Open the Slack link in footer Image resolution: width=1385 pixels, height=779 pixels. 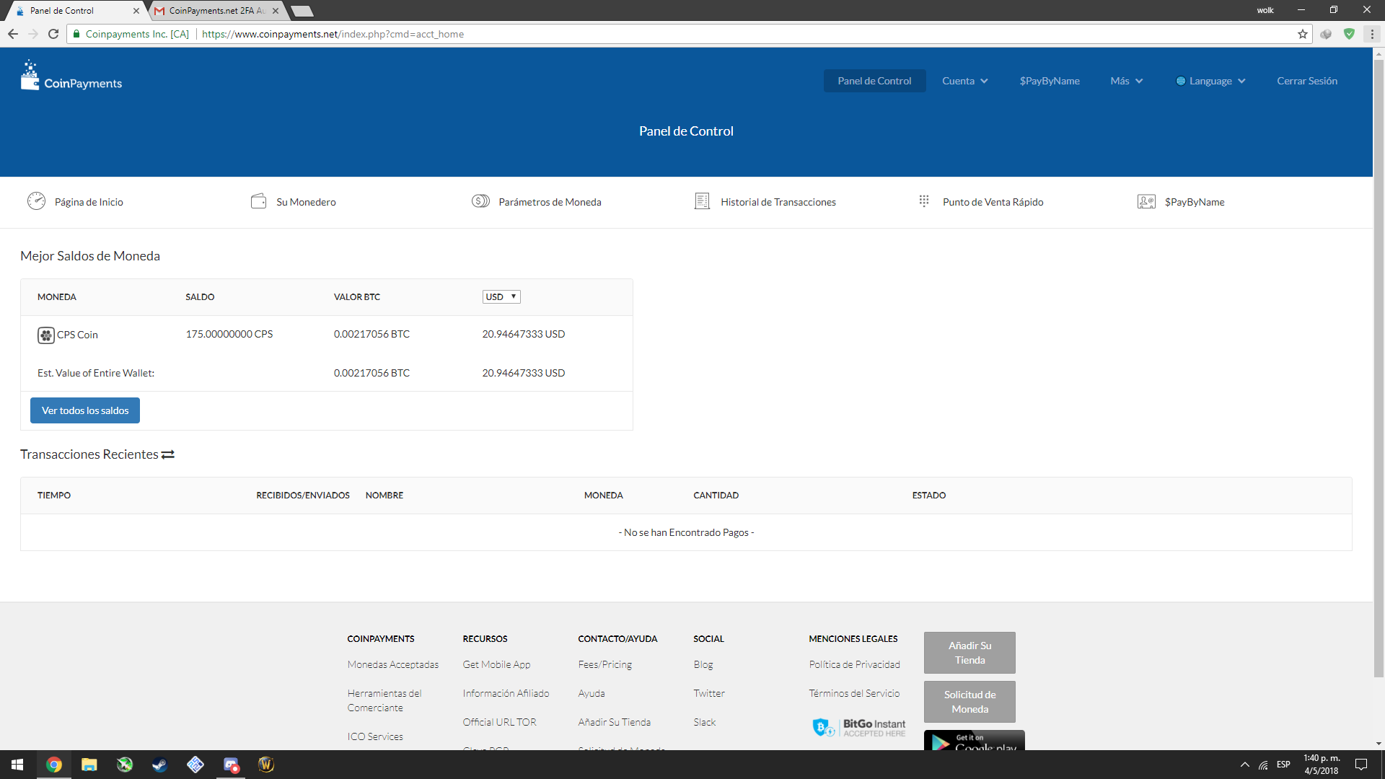(x=704, y=722)
